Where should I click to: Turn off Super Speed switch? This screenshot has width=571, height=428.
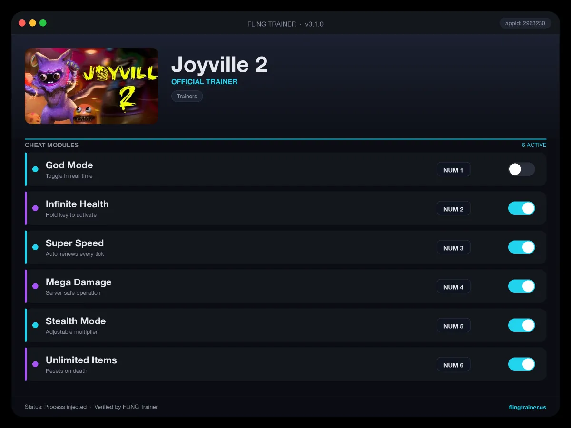[522, 247]
